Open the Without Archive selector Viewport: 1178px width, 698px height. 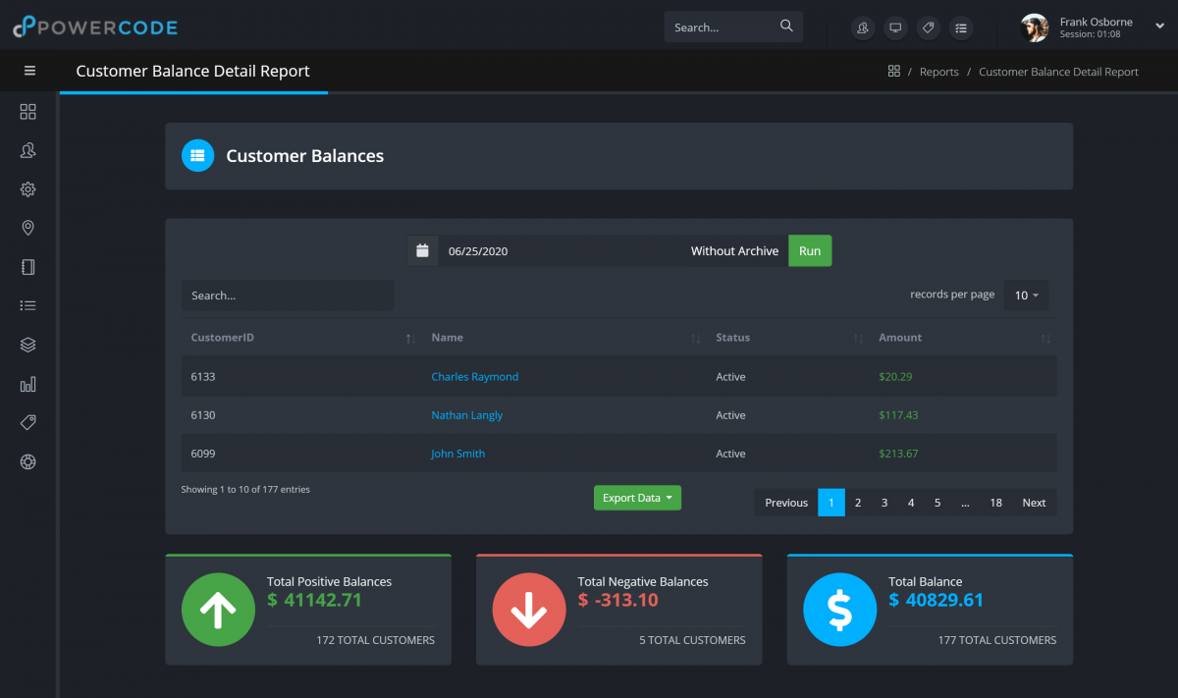pyautogui.click(x=734, y=250)
